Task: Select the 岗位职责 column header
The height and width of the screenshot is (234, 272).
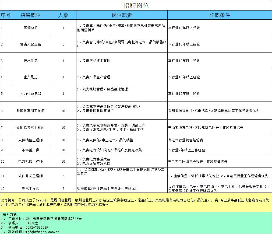Action: pyautogui.click(x=122, y=15)
